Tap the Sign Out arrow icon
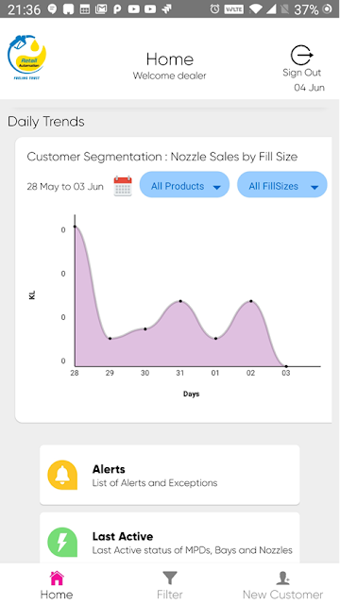This screenshot has width=340, height=604. tap(301, 55)
